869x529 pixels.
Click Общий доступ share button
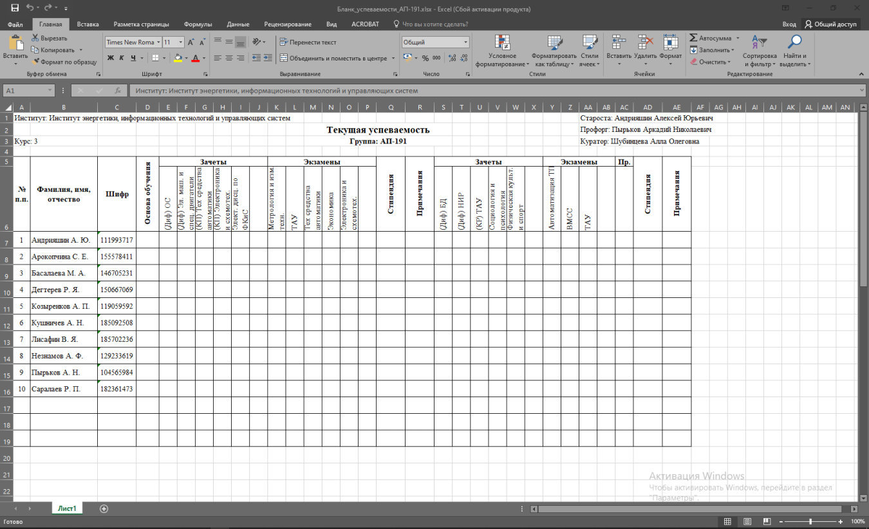pos(831,24)
